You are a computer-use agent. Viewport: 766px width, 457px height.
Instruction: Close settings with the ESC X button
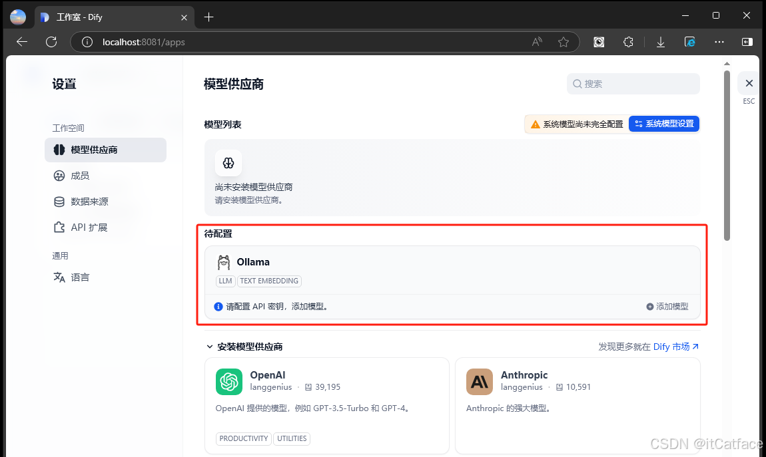[x=749, y=83]
